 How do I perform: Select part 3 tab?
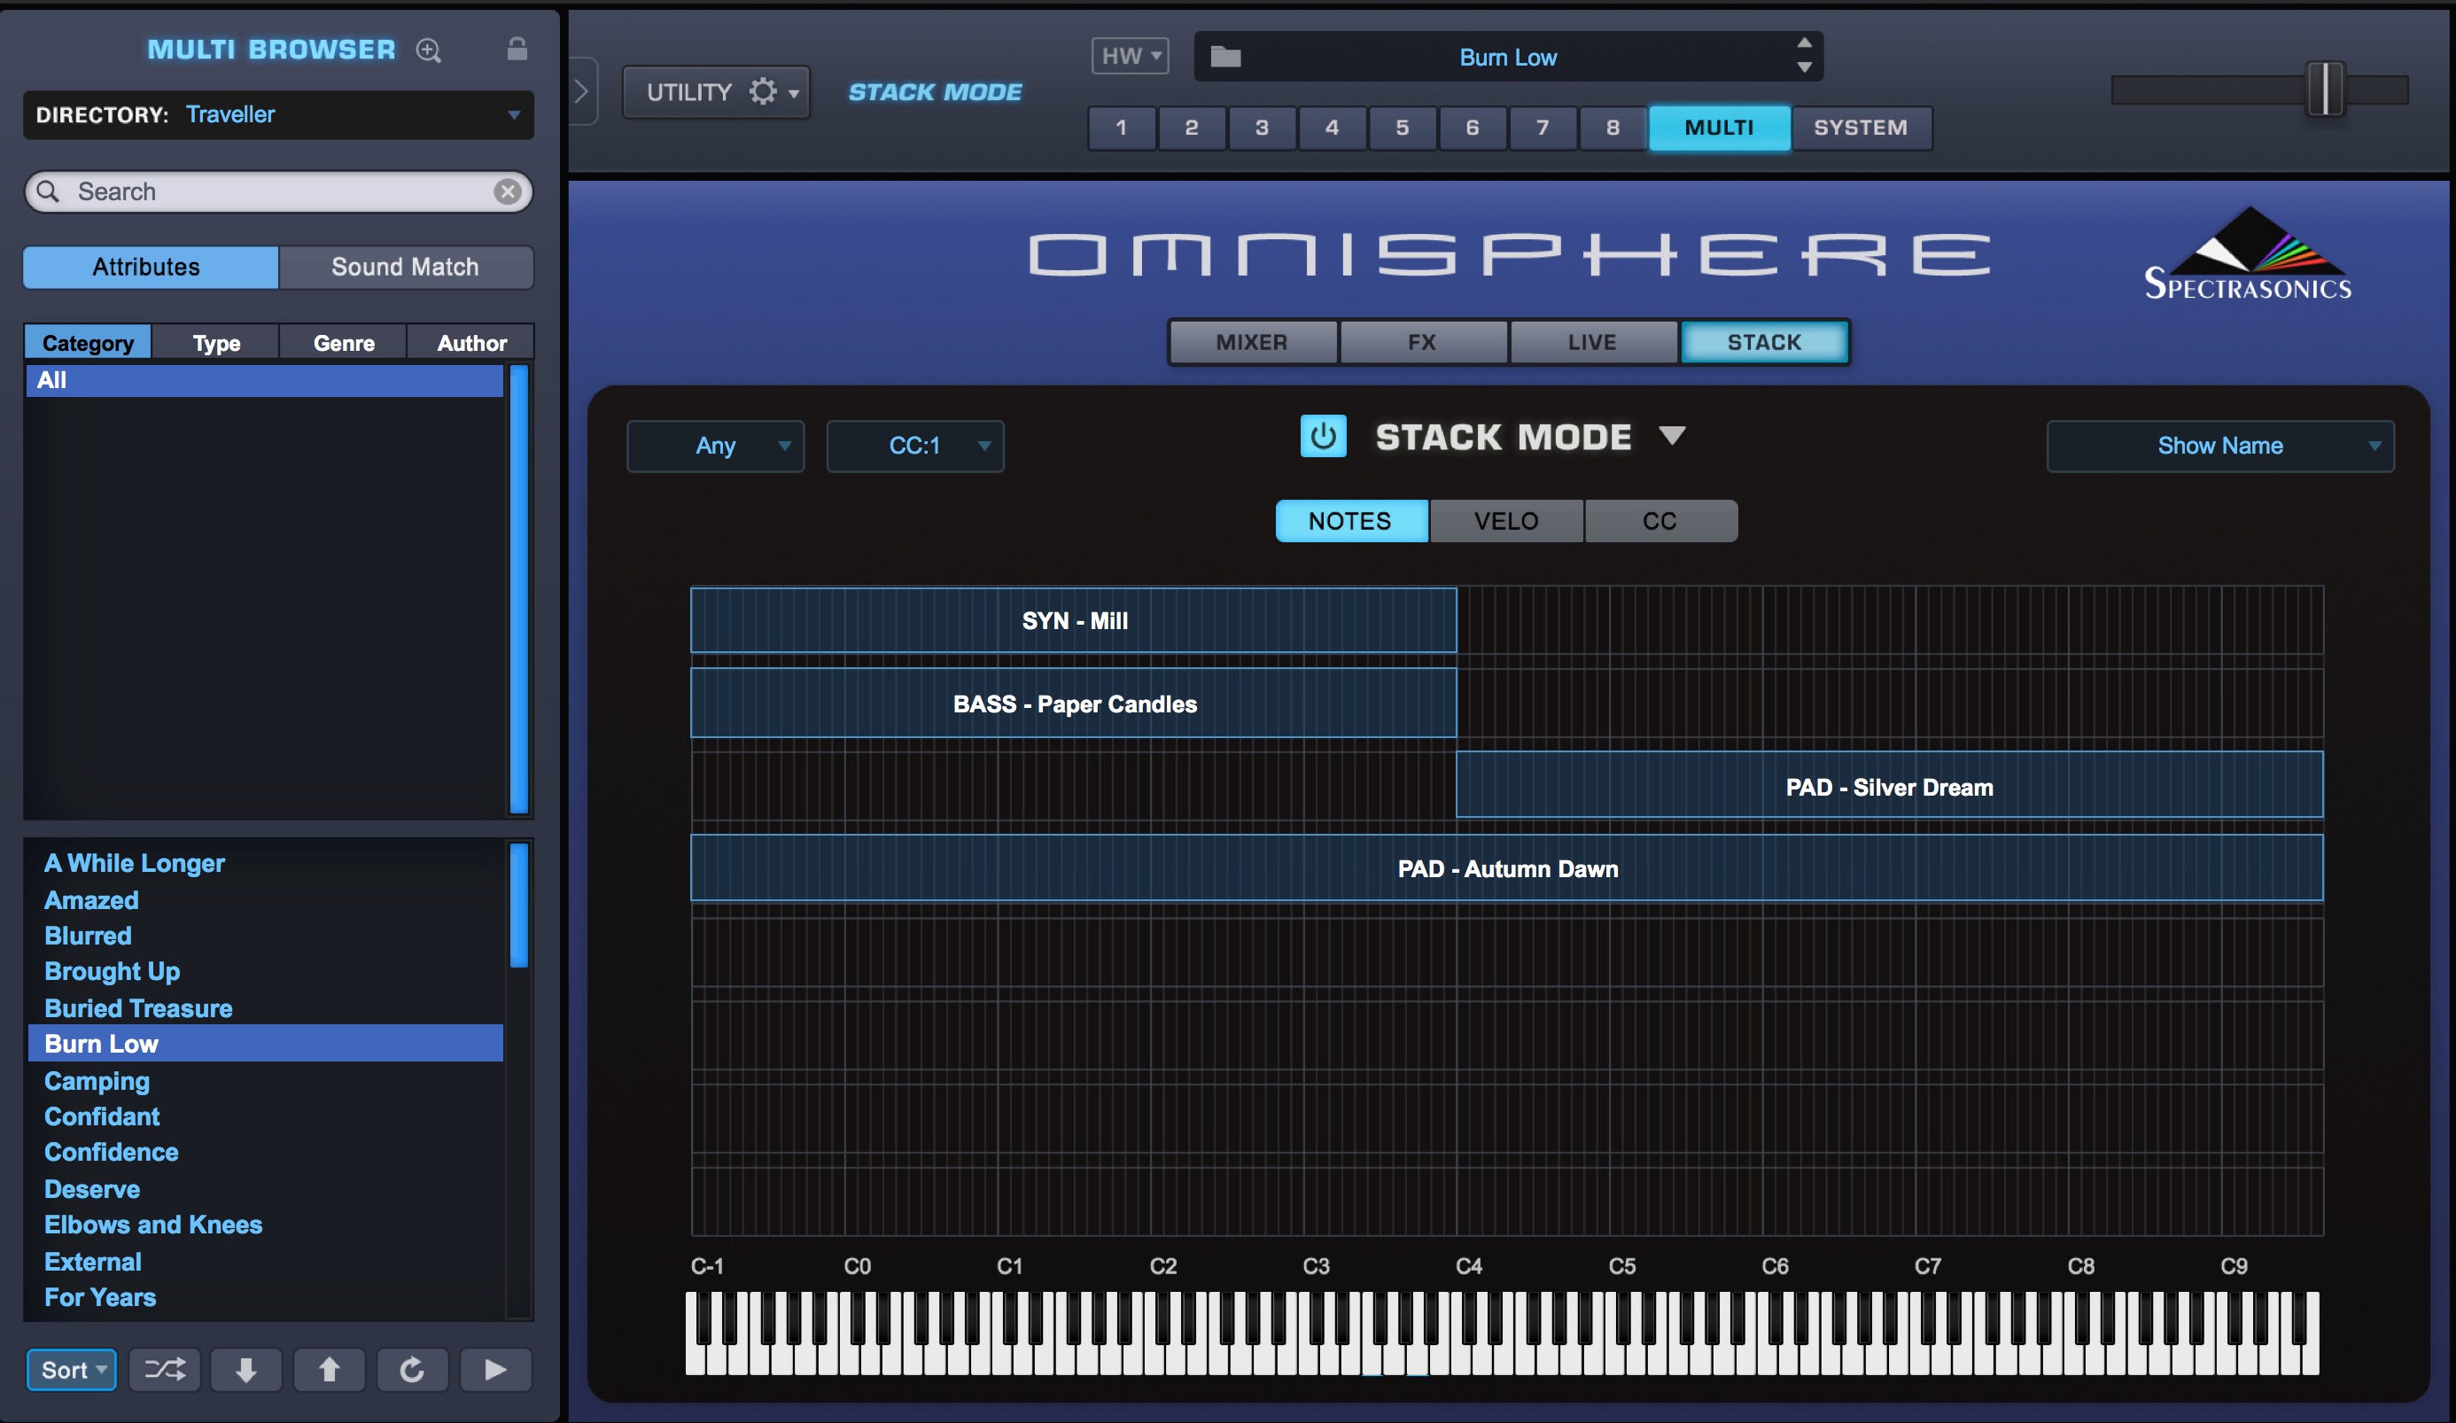(x=1262, y=128)
